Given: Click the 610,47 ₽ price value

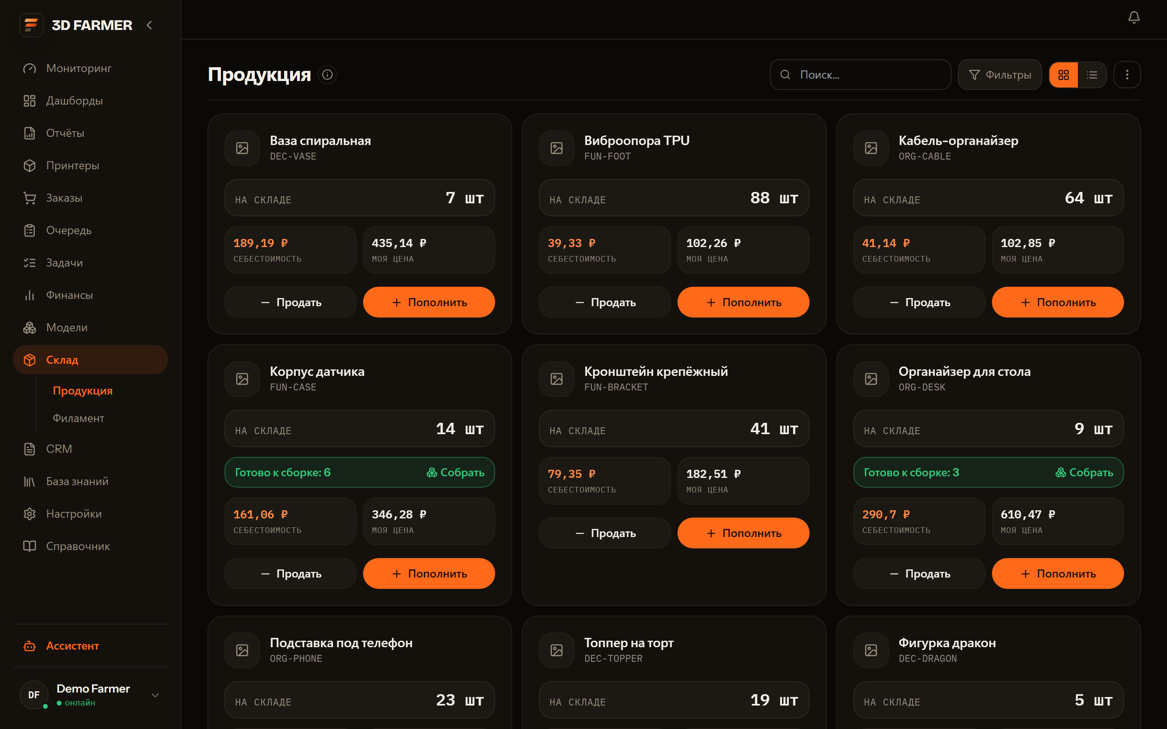Looking at the screenshot, I should coord(1028,514).
